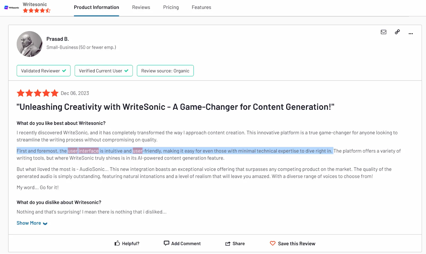
Task: Click 'My word... Go for it!' line
Action: [38, 188]
